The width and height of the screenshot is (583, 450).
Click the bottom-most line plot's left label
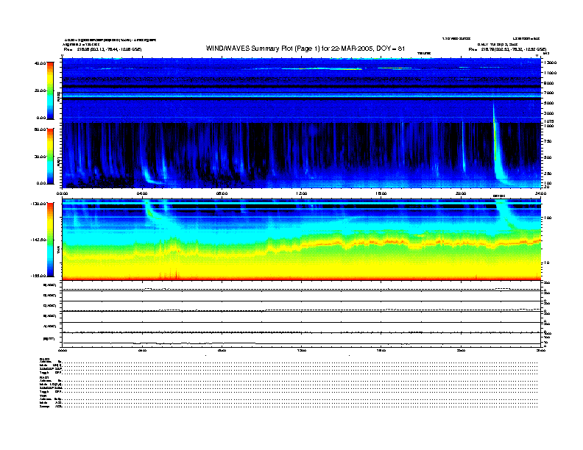49,339
